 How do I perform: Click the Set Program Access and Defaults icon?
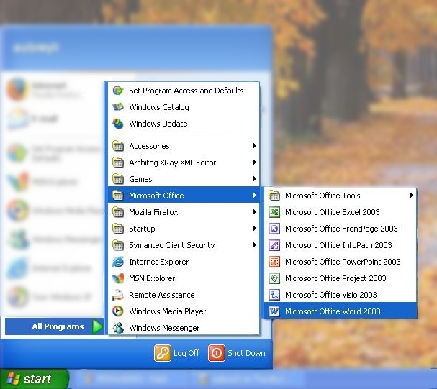pos(118,91)
